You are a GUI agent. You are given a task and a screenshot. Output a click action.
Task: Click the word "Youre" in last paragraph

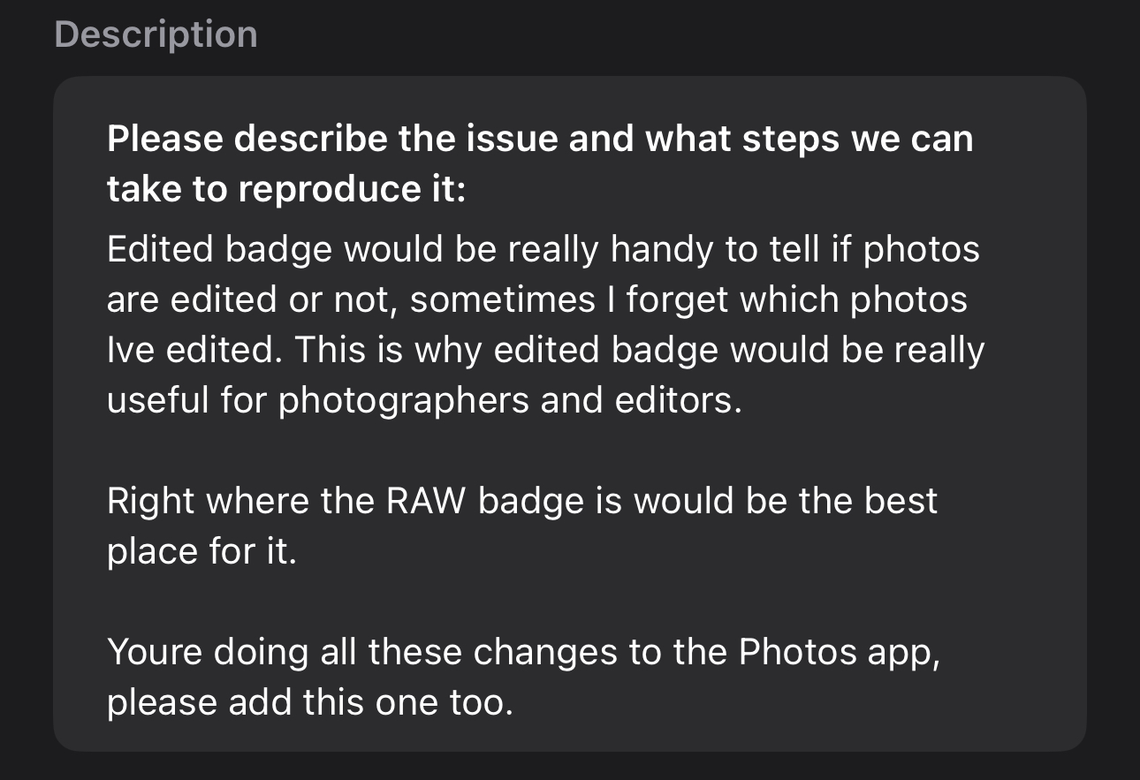pos(162,652)
